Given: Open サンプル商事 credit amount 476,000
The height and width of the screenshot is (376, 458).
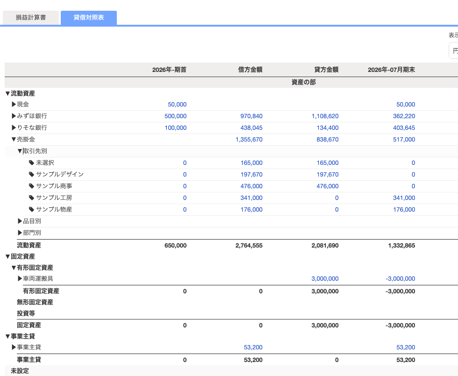Looking at the screenshot, I should tap(328, 186).
